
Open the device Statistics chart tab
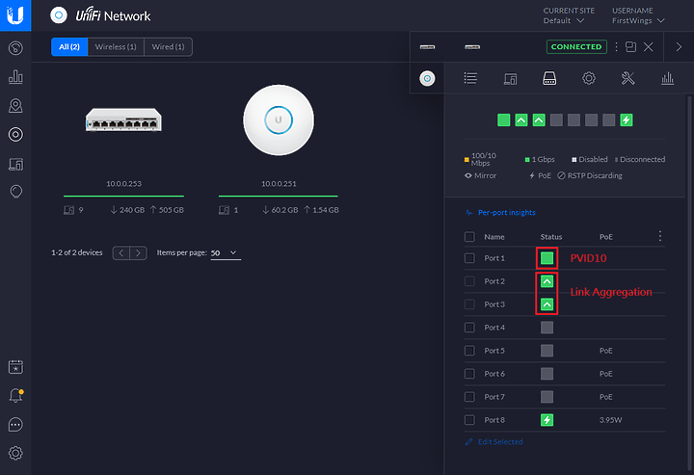[x=667, y=78]
